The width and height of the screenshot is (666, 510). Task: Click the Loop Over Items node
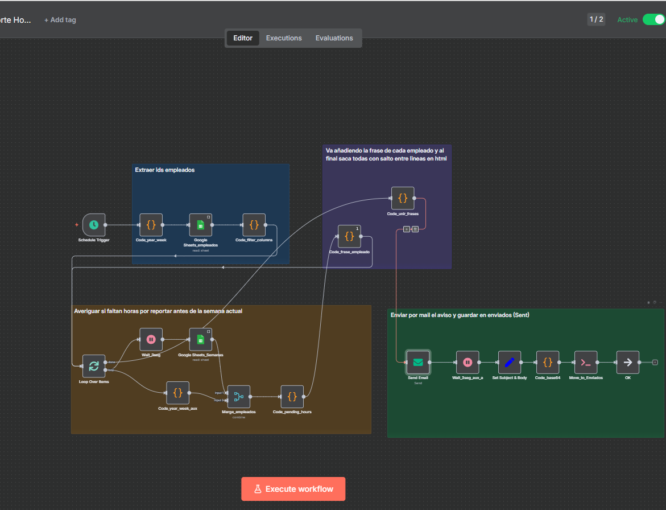coord(94,366)
